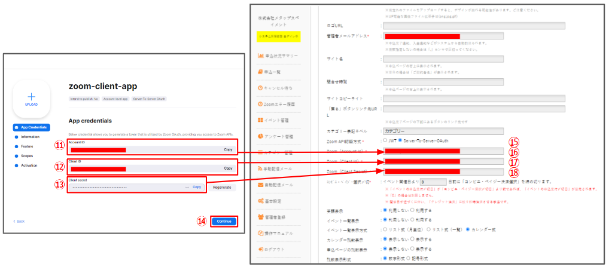Click the 管理者メールアドレス input field
Image resolution: width=609 pixels, height=267 pixels.
[443, 36]
